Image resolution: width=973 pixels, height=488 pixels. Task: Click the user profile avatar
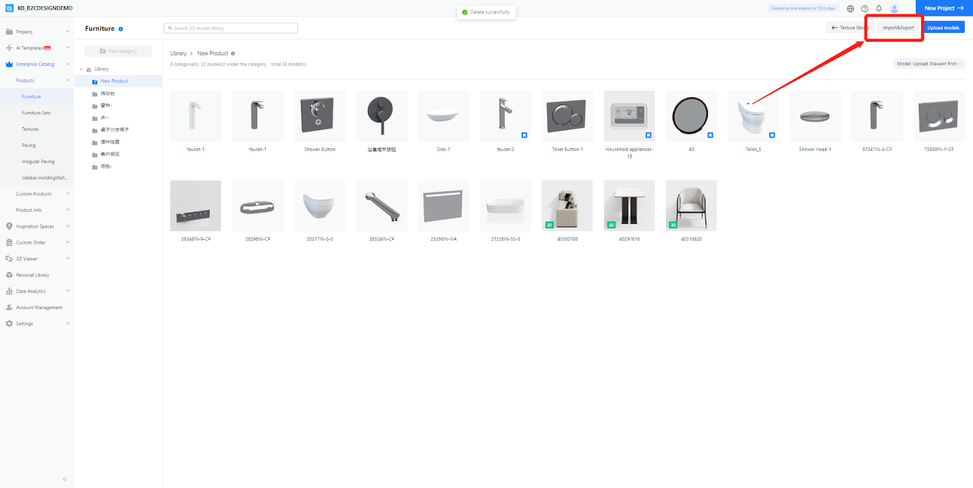click(894, 9)
